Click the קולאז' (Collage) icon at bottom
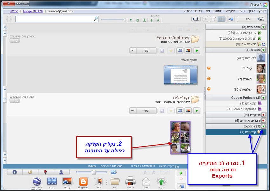This screenshot has height=191, width=270. [x=67, y=183]
